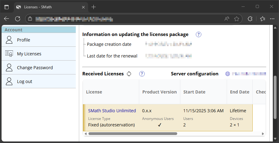Click Last date for the renewal label
279x143 pixels.
click(112, 56)
